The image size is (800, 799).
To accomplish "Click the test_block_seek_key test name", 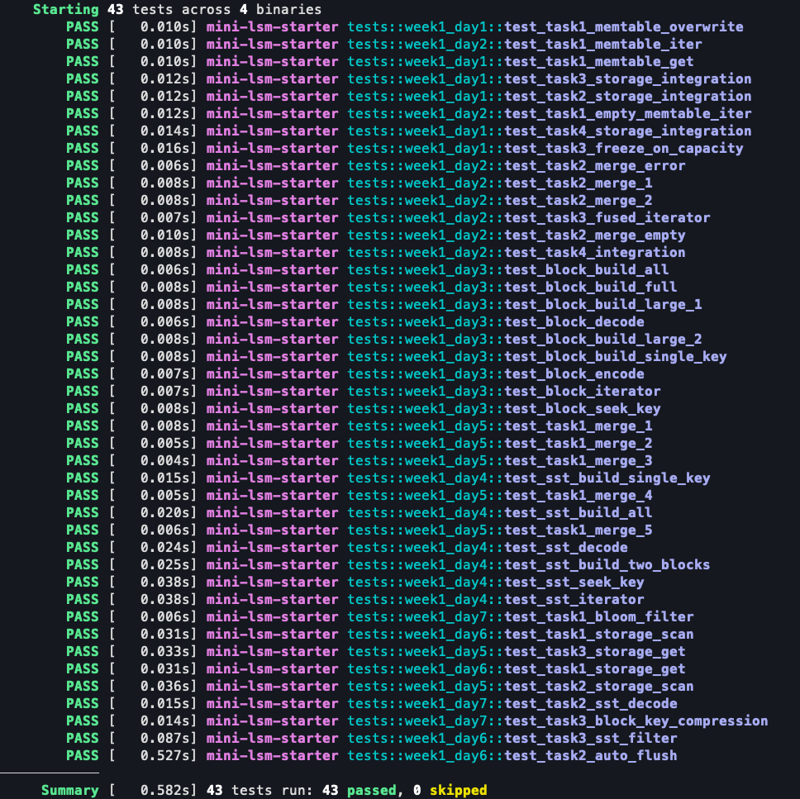I will click(582, 408).
